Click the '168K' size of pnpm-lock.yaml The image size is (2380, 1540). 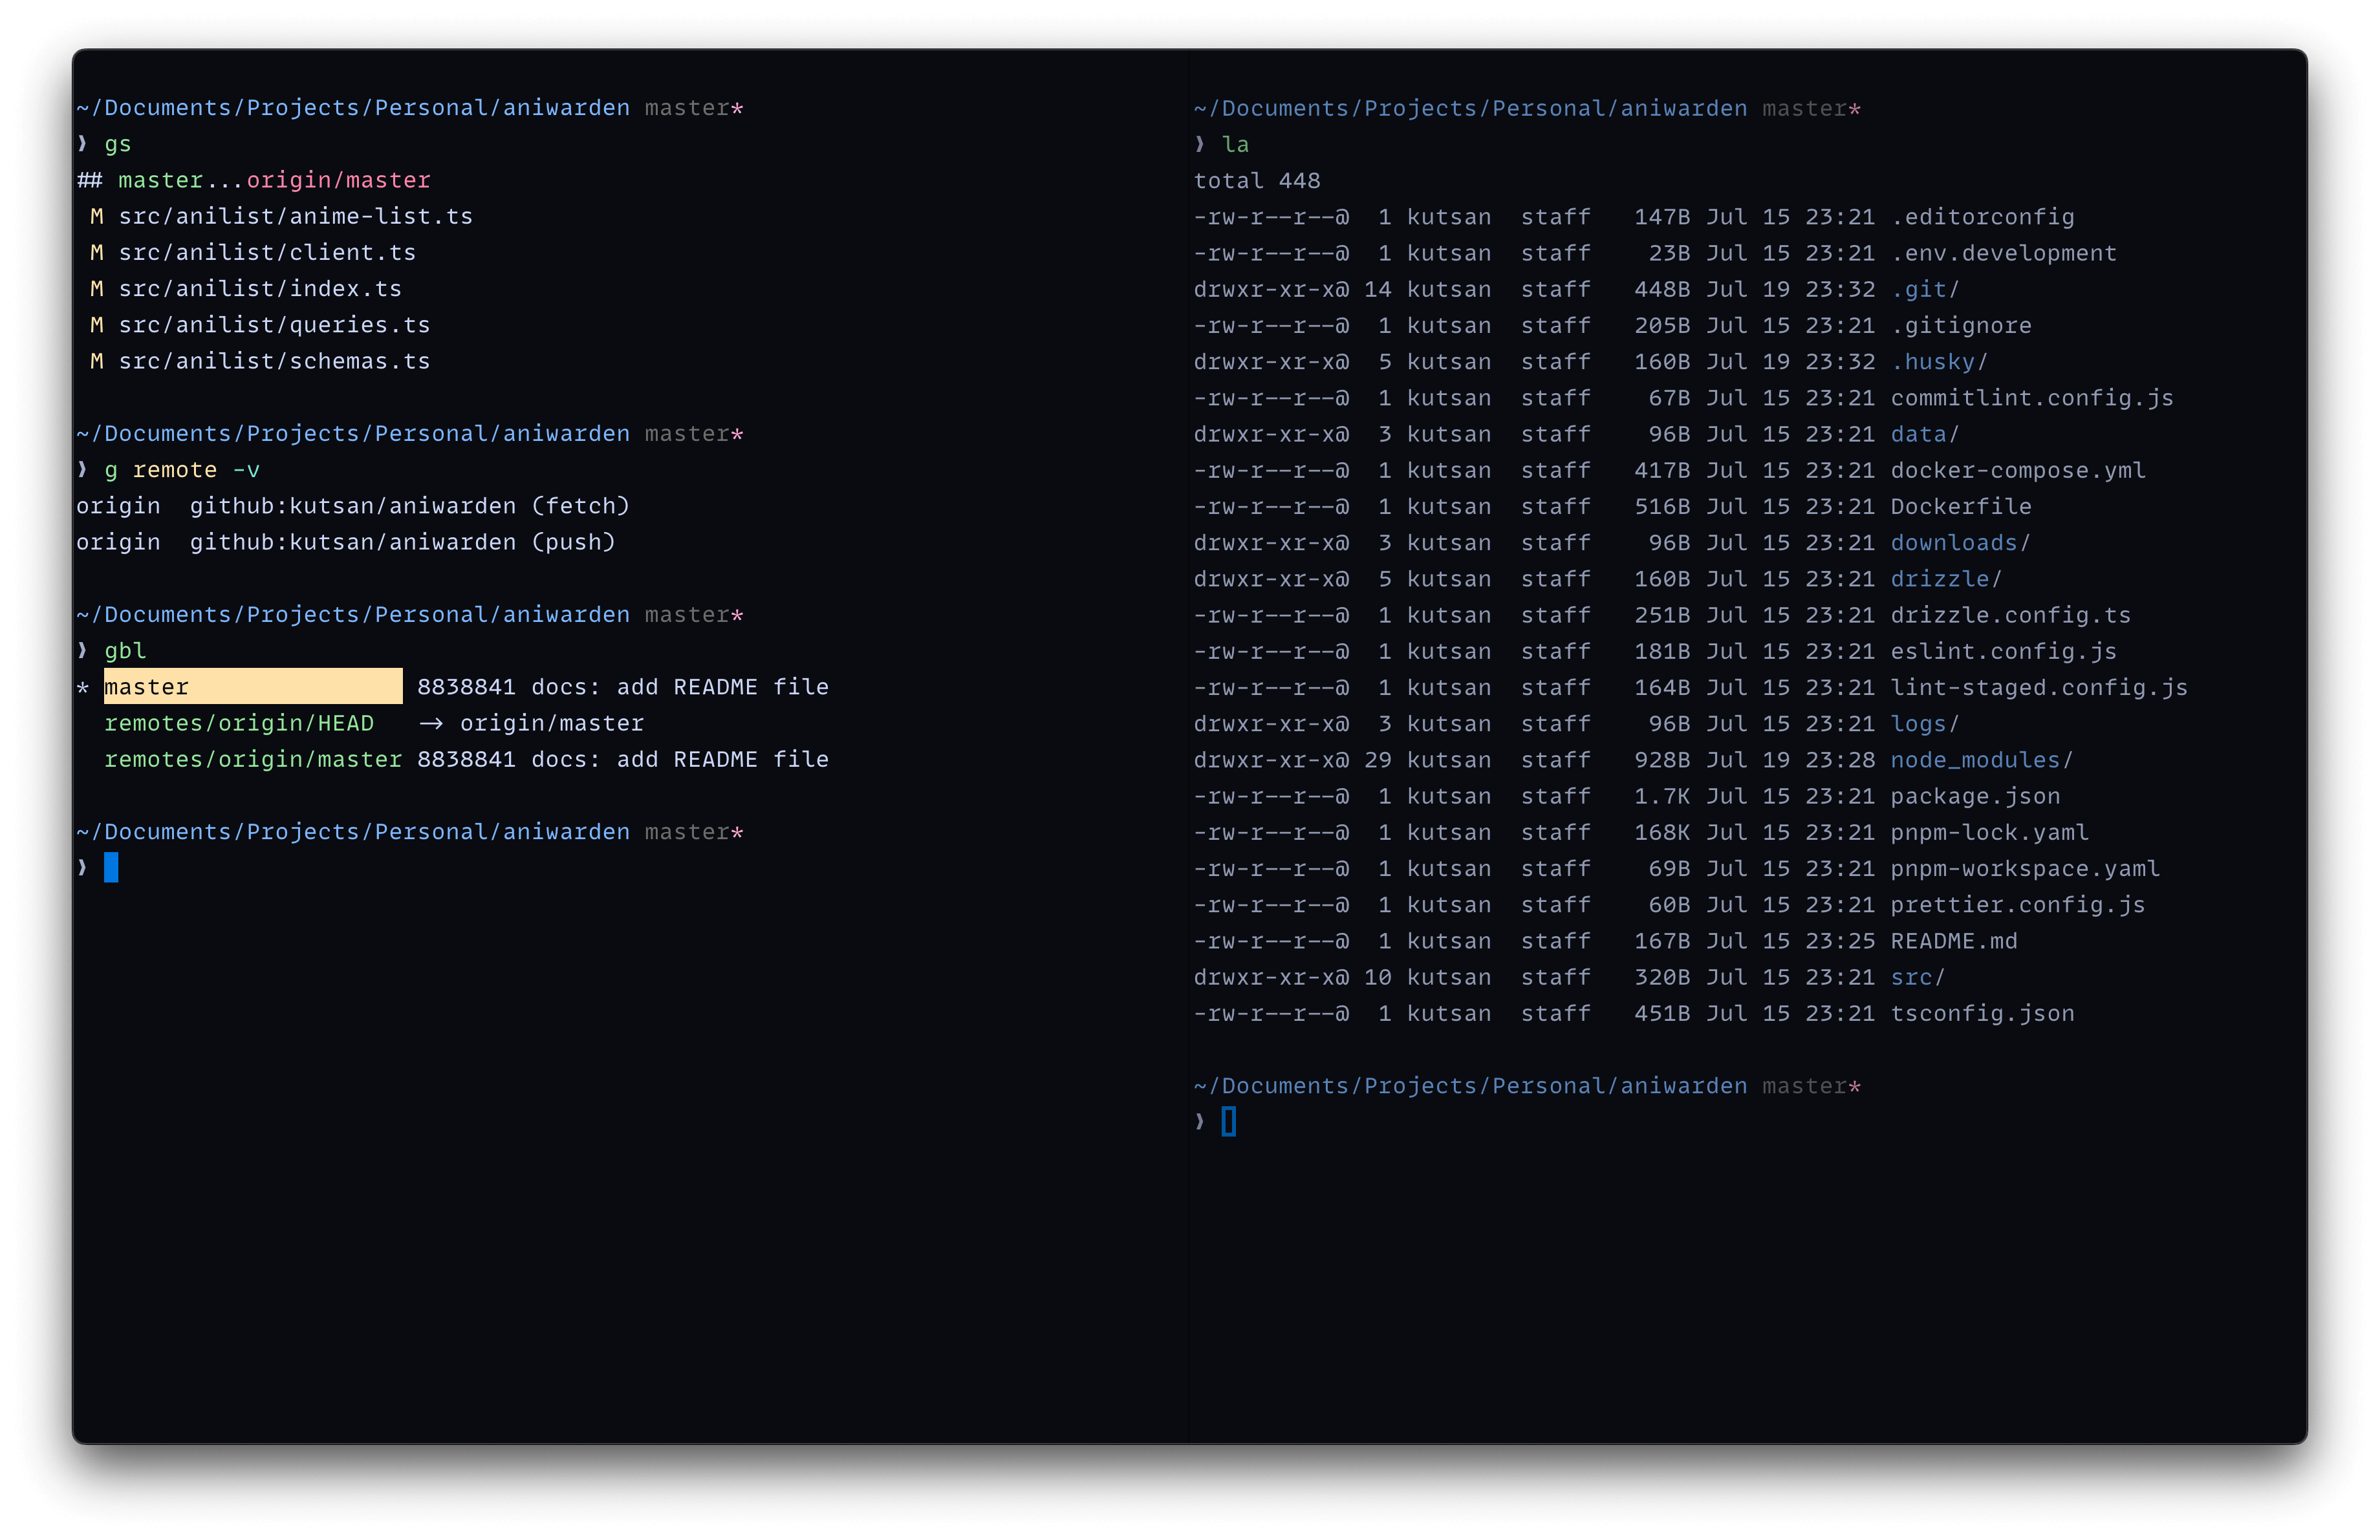point(1662,833)
